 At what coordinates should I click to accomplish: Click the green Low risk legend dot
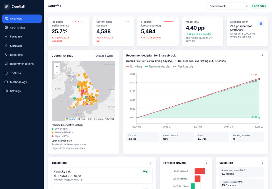point(53,129)
